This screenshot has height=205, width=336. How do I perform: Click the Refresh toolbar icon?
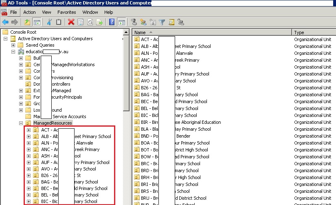[x=90, y=22]
